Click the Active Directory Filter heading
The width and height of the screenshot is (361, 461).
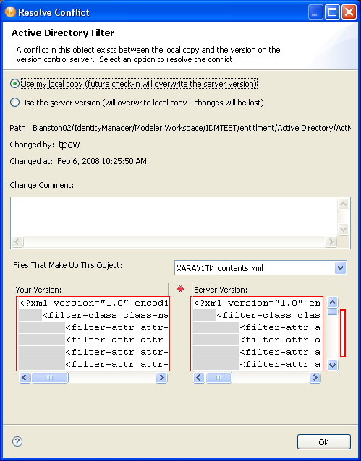(63, 33)
